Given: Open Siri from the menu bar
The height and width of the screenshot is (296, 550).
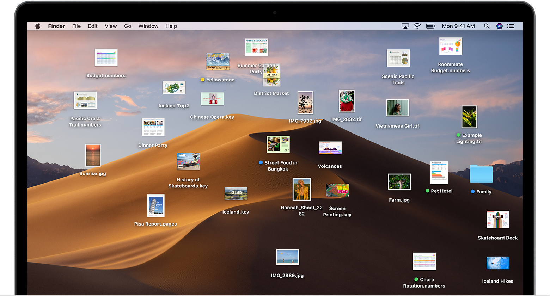Looking at the screenshot, I should click(500, 26).
